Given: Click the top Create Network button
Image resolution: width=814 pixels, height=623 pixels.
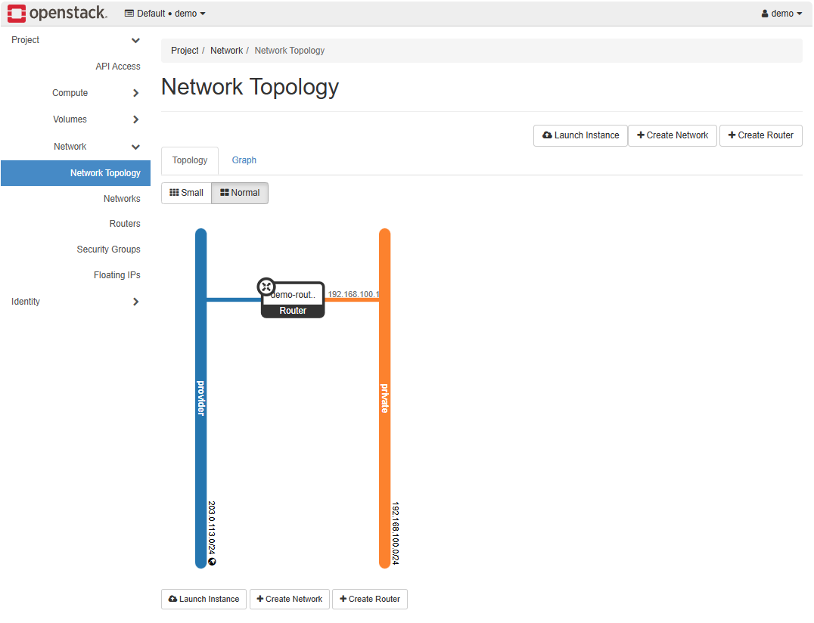Looking at the screenshot, I should pyautogui.click(x=672, y=135).
